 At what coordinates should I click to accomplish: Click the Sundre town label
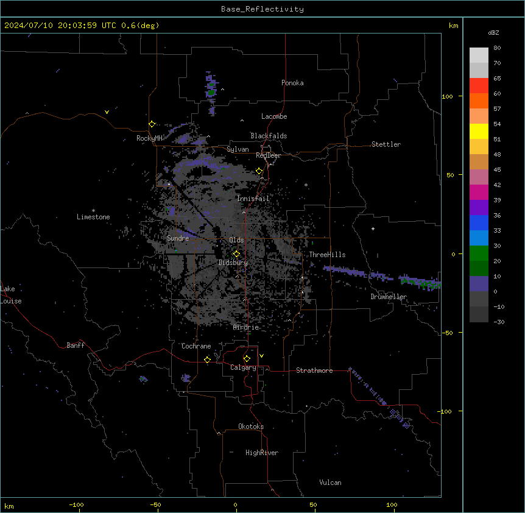pyautogui.click(x=178, y=238)
